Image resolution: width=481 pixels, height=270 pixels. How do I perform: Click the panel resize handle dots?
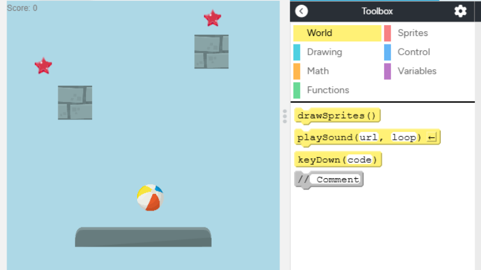(x=285, y=116)
